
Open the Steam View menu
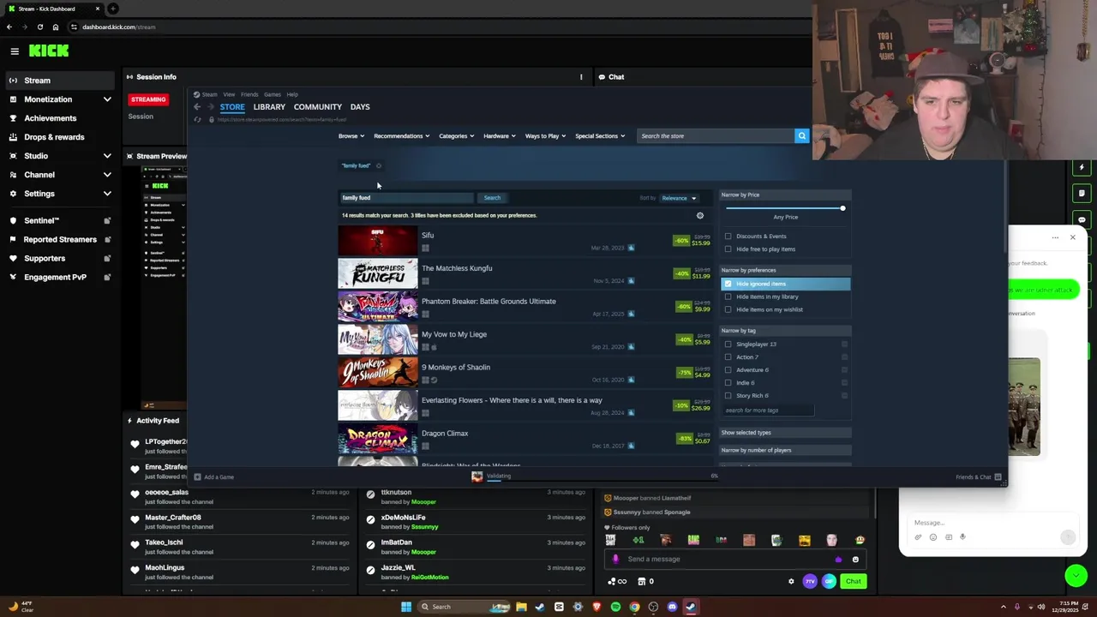229,94
